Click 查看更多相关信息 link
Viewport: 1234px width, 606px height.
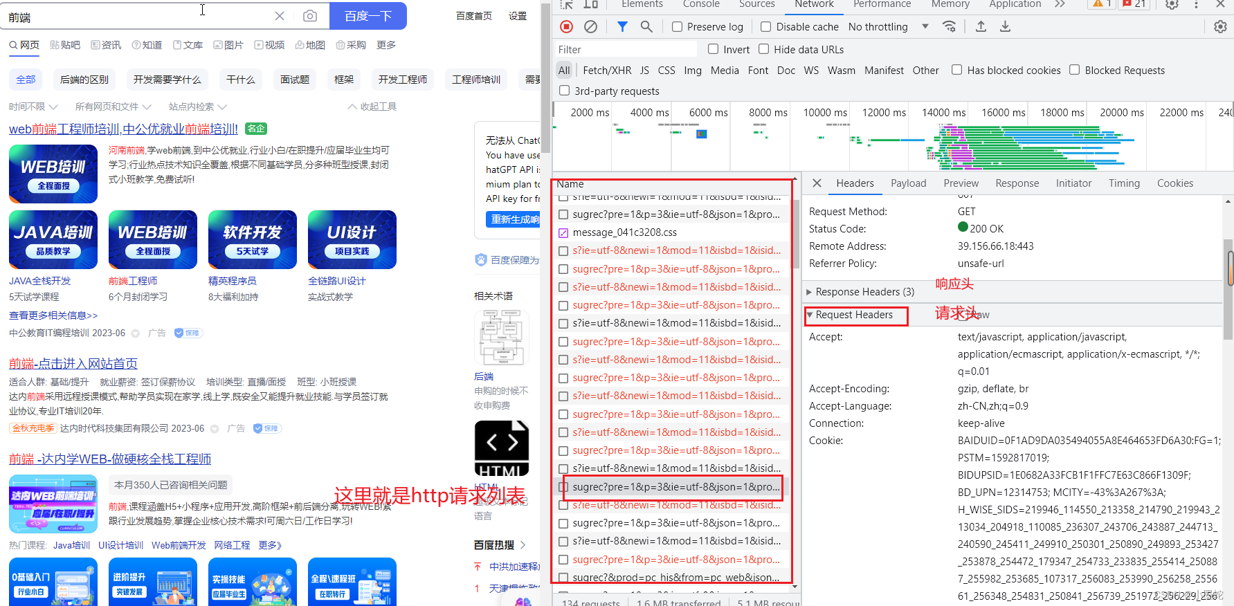[x=53, y=315]
